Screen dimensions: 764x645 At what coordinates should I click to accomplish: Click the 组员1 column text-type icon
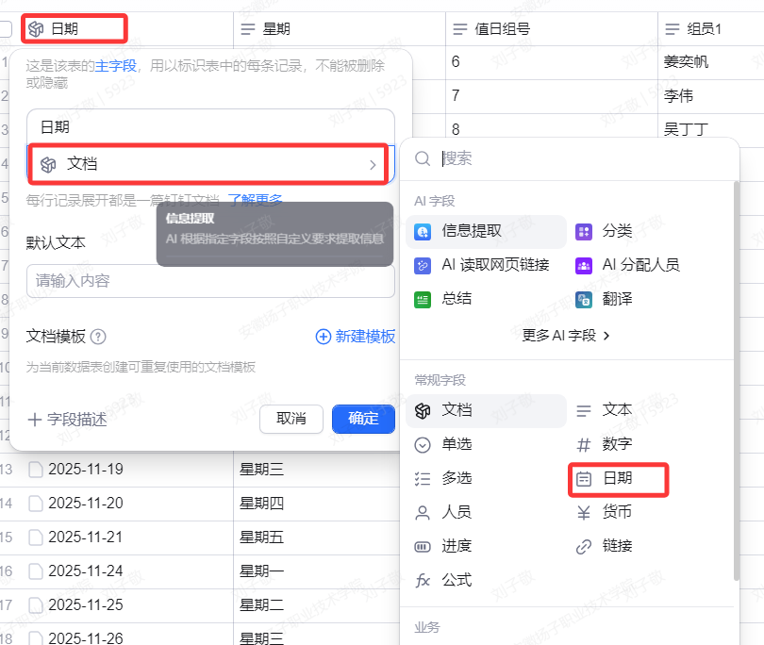[673, 29]
